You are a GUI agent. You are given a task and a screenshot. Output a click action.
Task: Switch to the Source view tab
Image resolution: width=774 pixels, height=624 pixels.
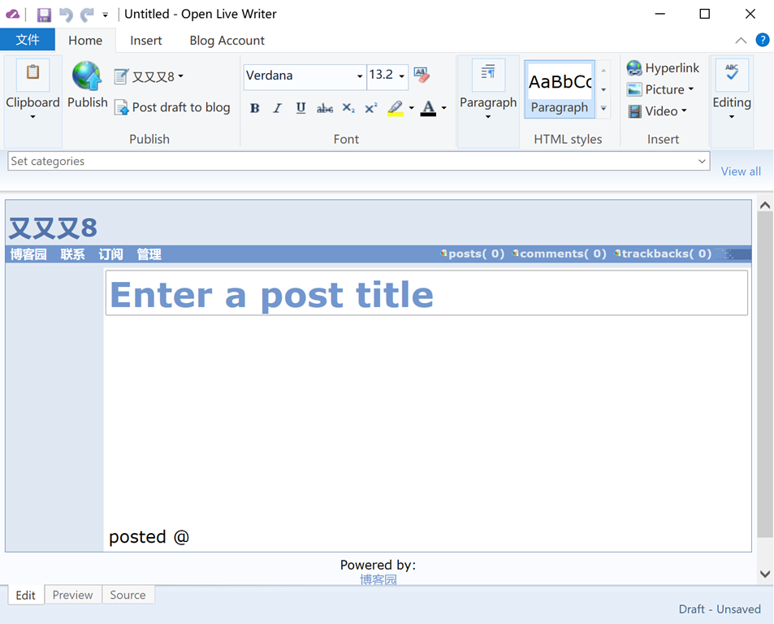128,595
